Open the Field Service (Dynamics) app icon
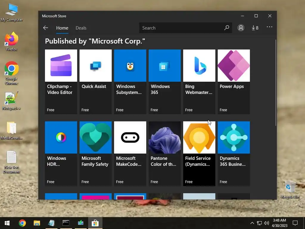The height and width of the screenshot is (229, 305). coord(199,137)
